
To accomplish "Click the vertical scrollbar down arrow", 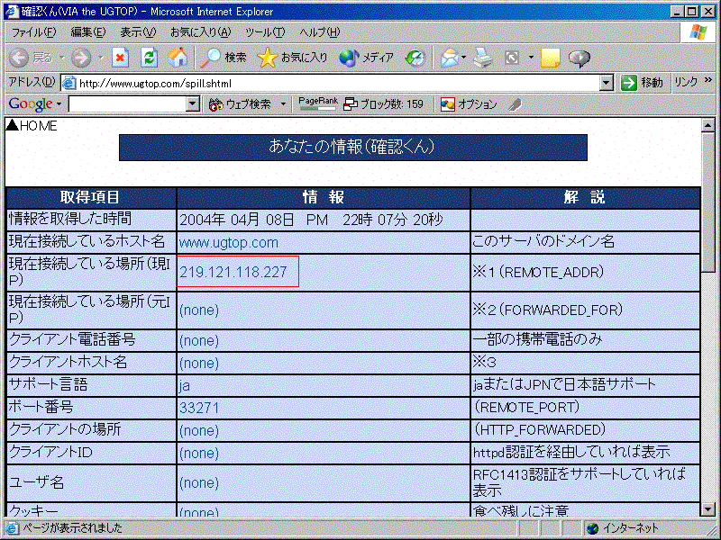I will pyautogui.click(x=709, y=508).
